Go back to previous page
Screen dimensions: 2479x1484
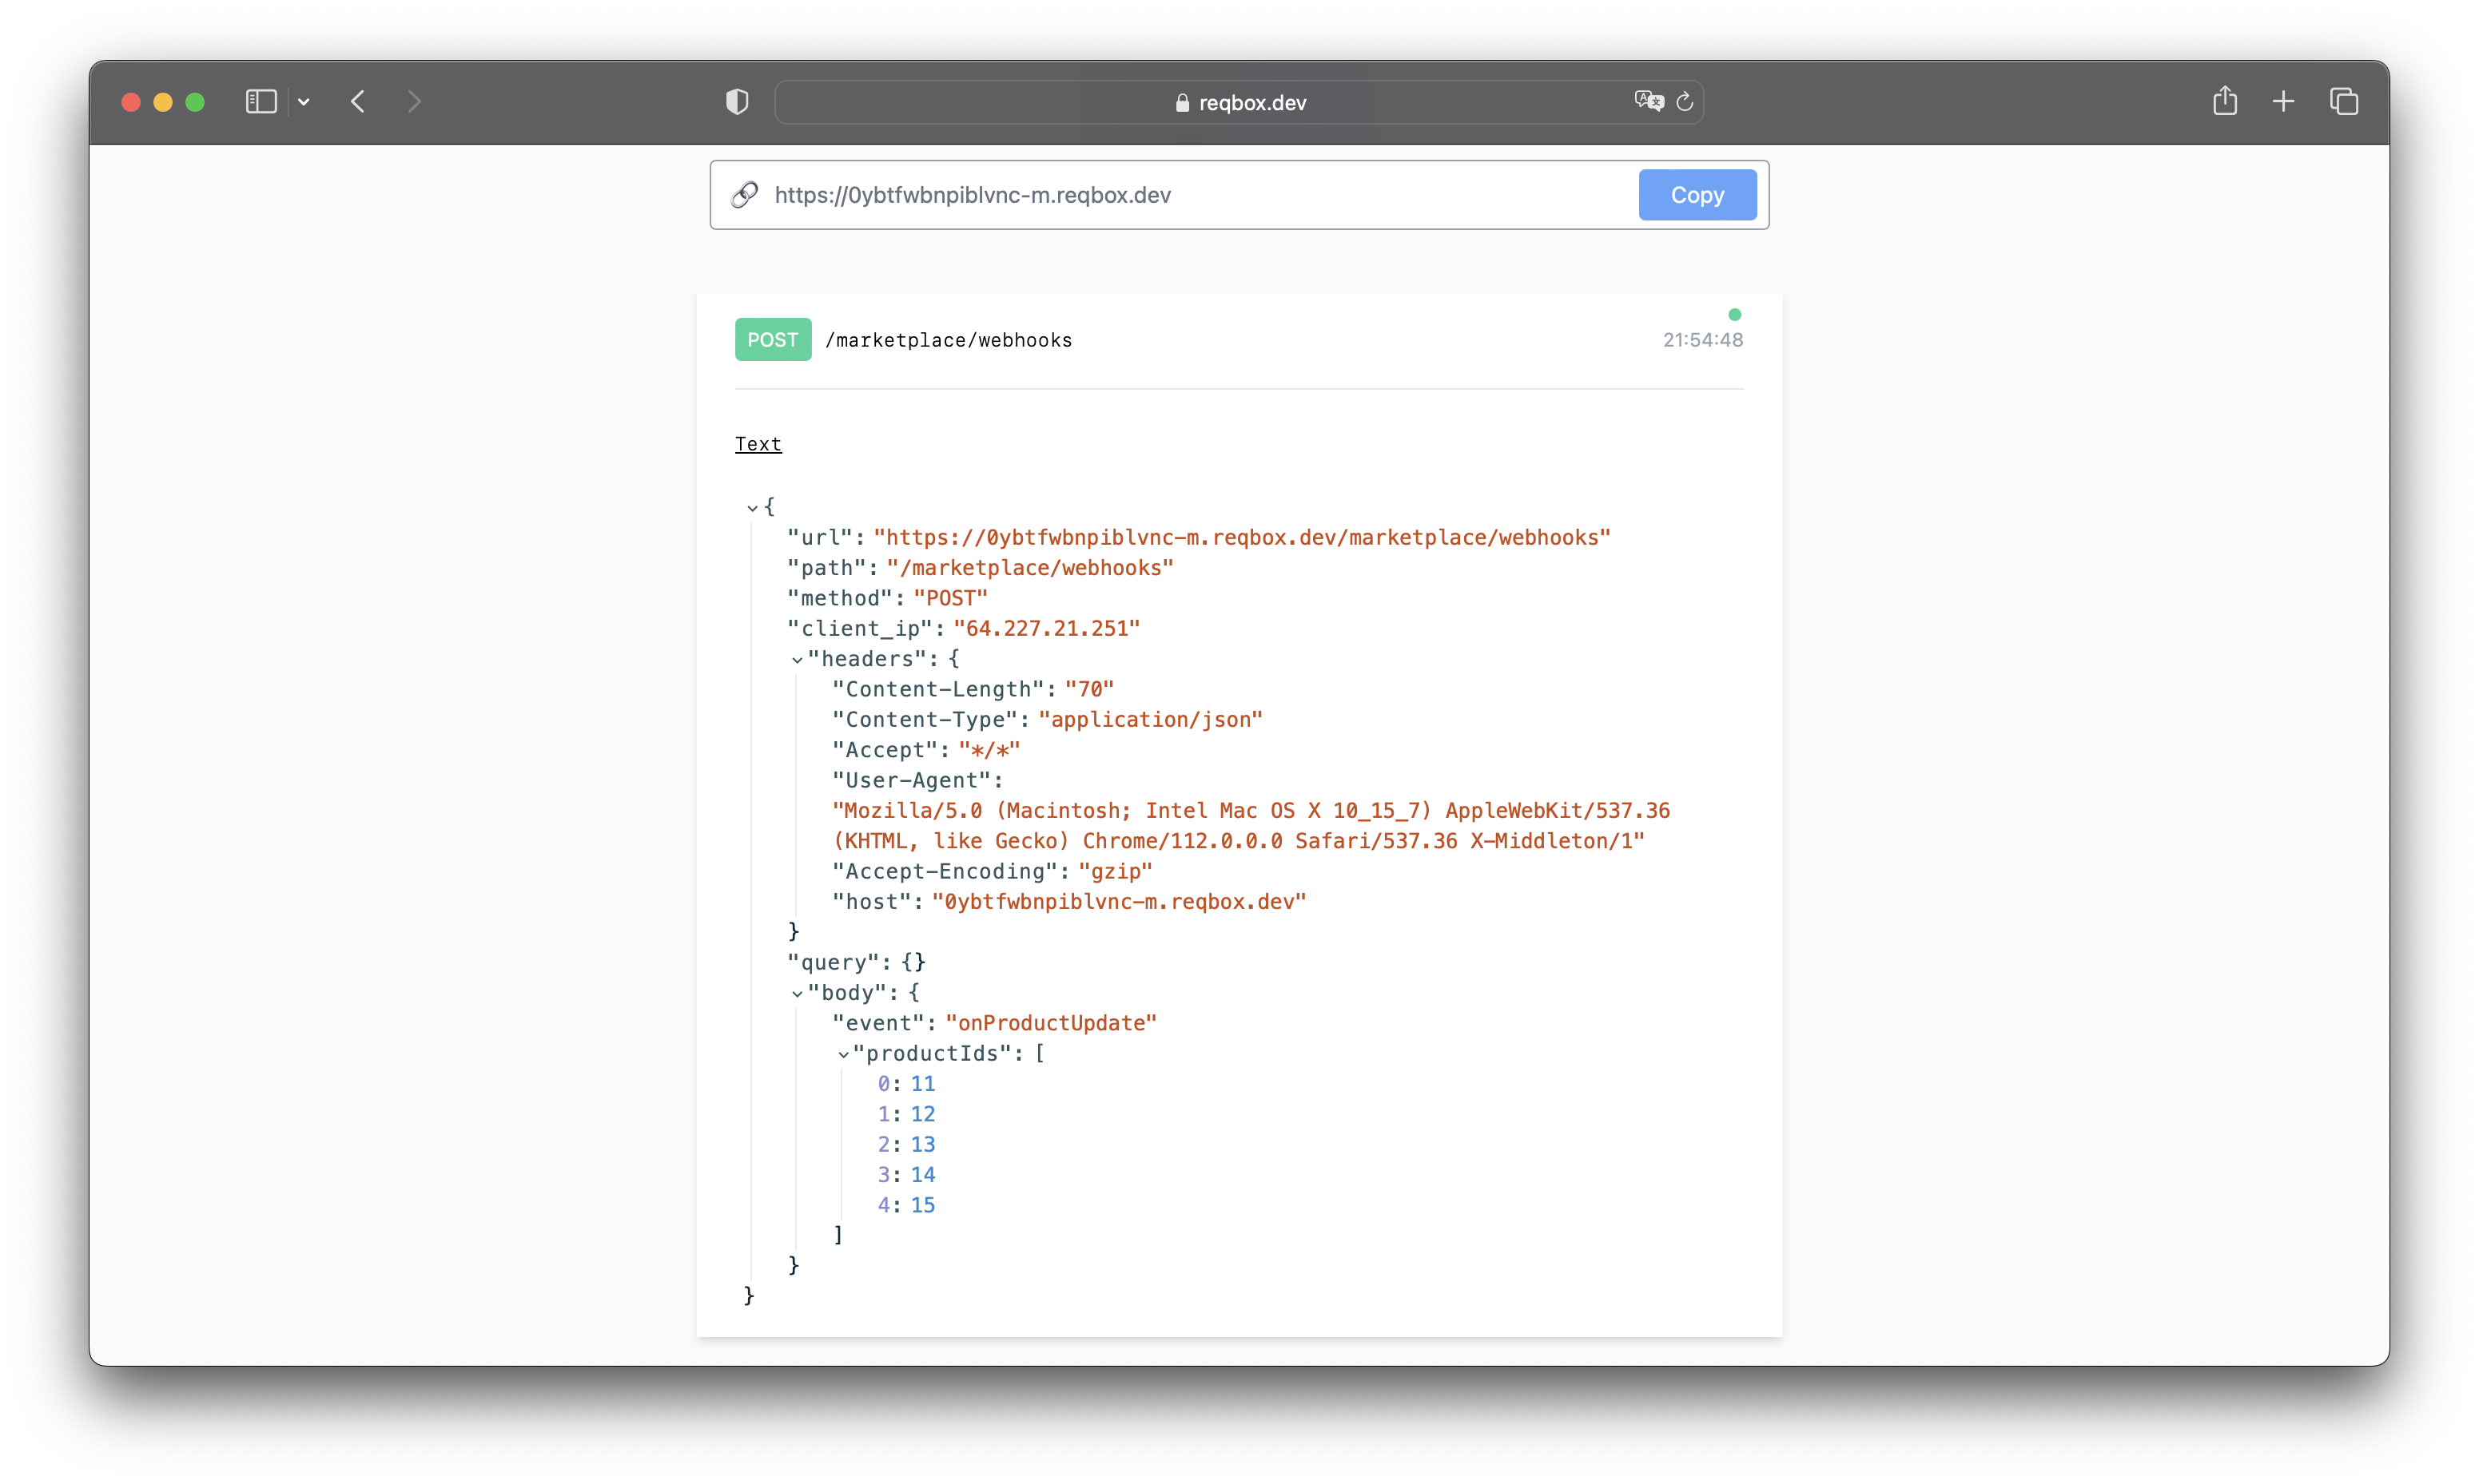pos(358,102)
